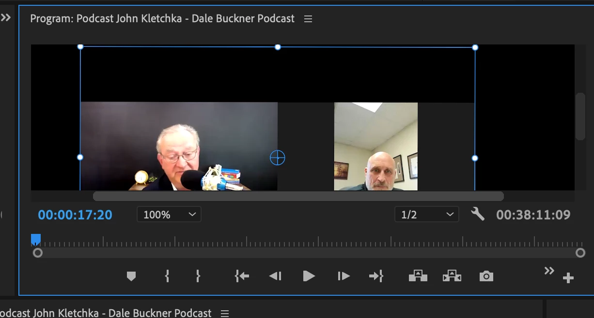
Task: Click the right zoom scroll bar handle
Action: (580, 253)
